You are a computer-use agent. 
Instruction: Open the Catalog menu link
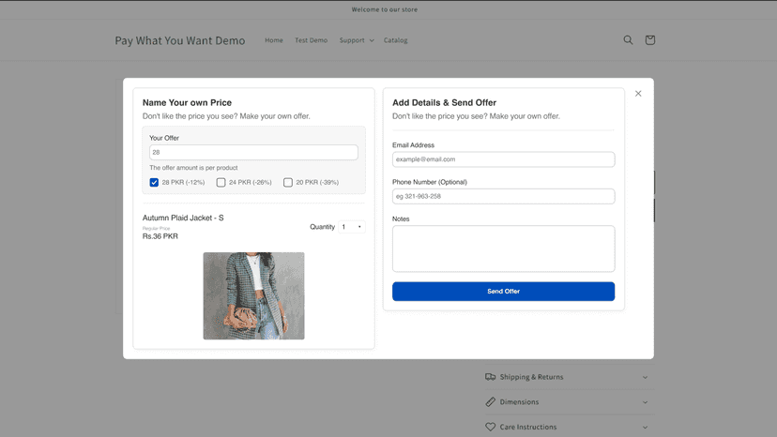coord(395,40)
